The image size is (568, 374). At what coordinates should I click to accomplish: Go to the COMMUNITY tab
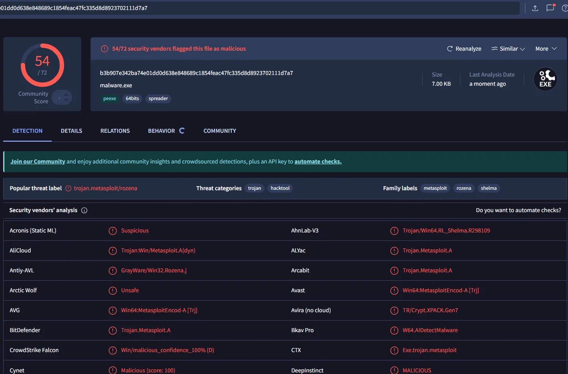point(219,131)
